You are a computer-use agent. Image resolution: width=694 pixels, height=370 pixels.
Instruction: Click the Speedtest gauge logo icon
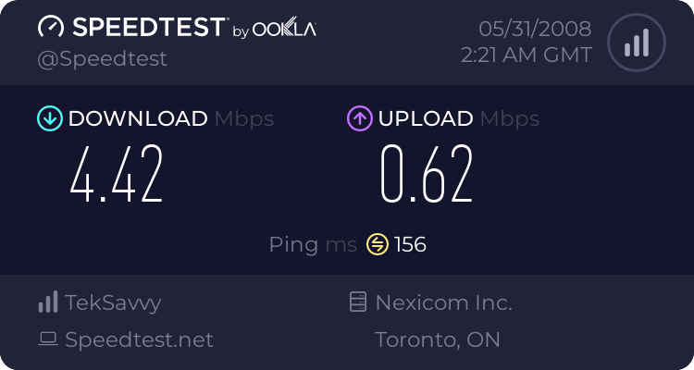click(x=52, y=27)
